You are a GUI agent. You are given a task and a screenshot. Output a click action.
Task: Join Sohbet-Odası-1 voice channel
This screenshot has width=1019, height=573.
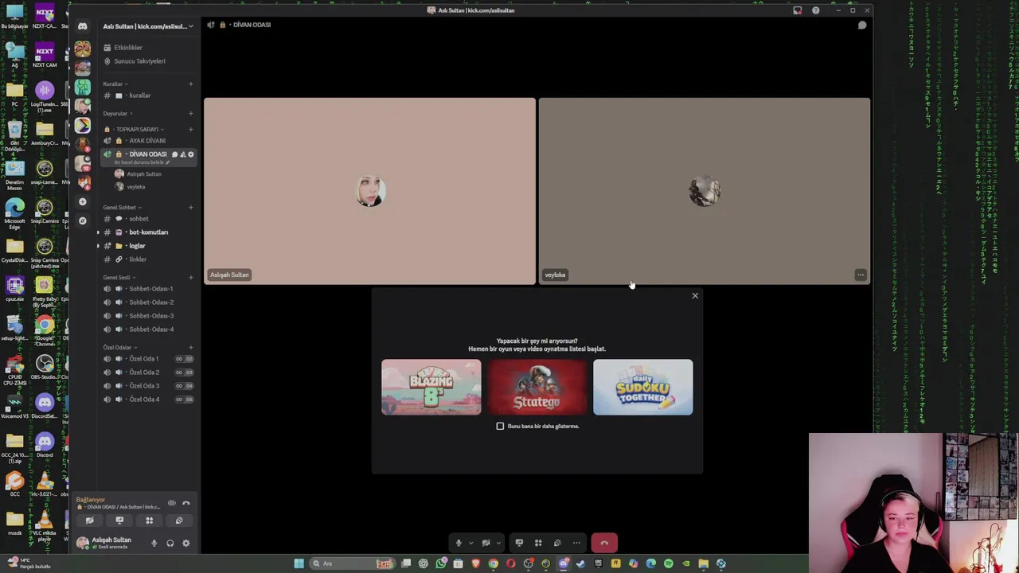click(x=150, y=289)
